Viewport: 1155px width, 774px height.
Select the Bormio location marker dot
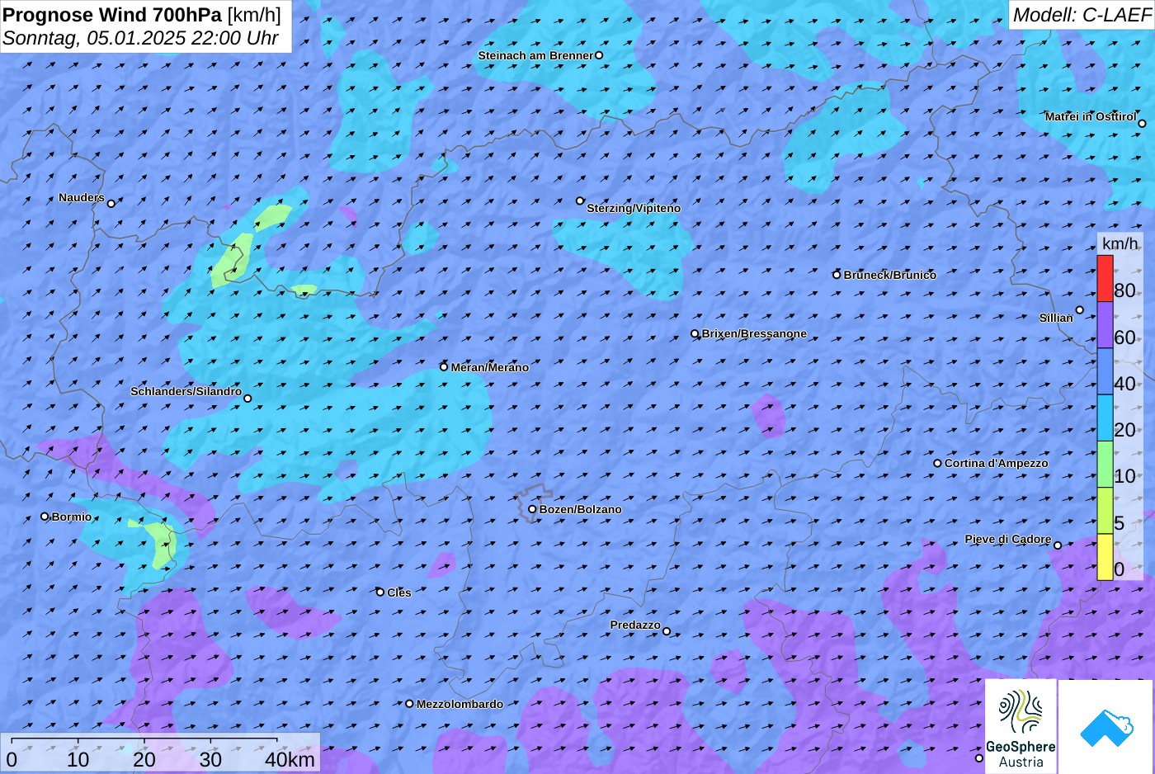[45, 517]
